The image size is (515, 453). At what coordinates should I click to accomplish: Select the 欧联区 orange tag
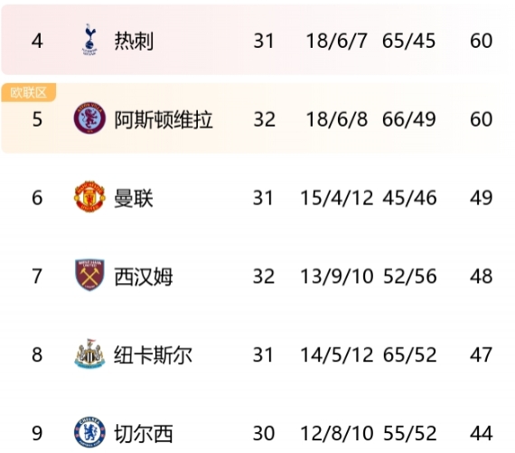click(x=29, y=92)
